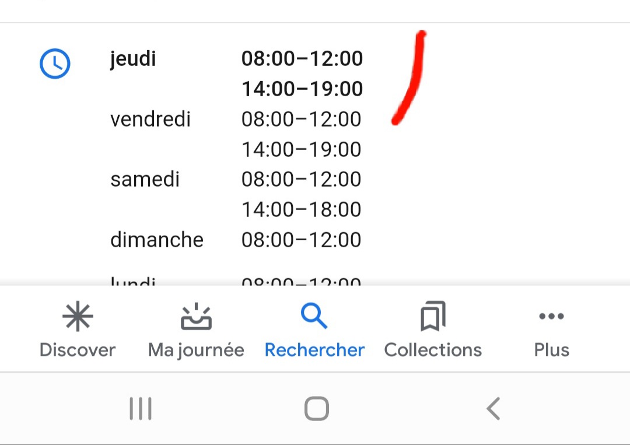Tap the Ma journée inbox icon
Viewport: 630px width, 445px height.
tap(196, 316)
